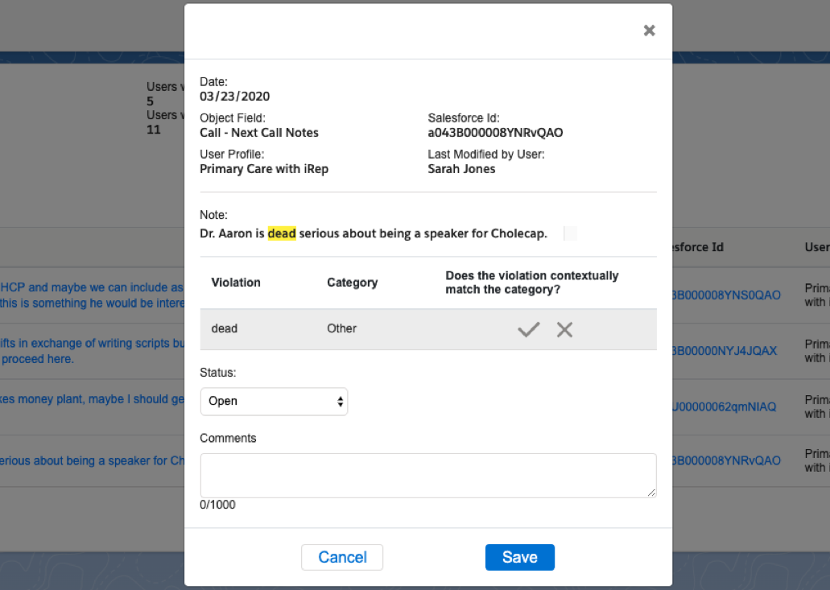Click the Violation column header
This screenshot has width=830, height=590.
click(x=235, y=283)
